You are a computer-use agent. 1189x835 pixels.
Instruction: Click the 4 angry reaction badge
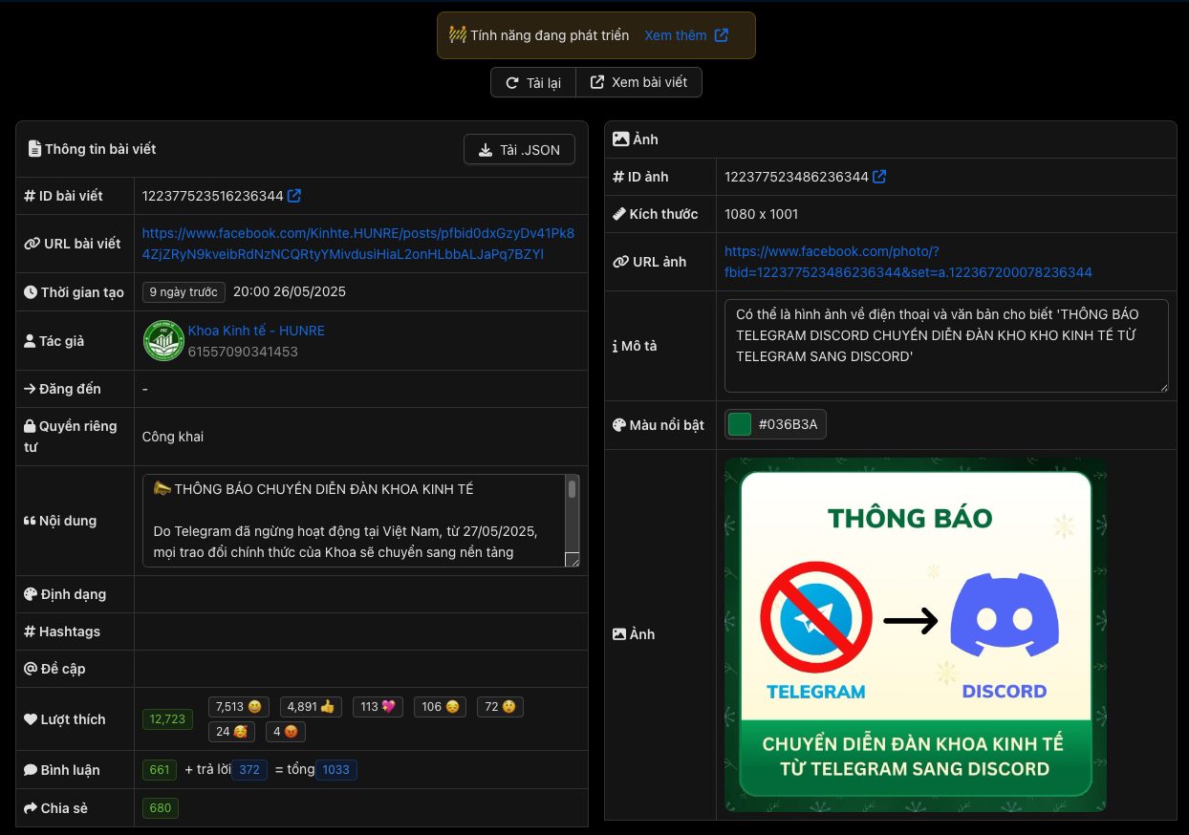click(x=286, y=732)
